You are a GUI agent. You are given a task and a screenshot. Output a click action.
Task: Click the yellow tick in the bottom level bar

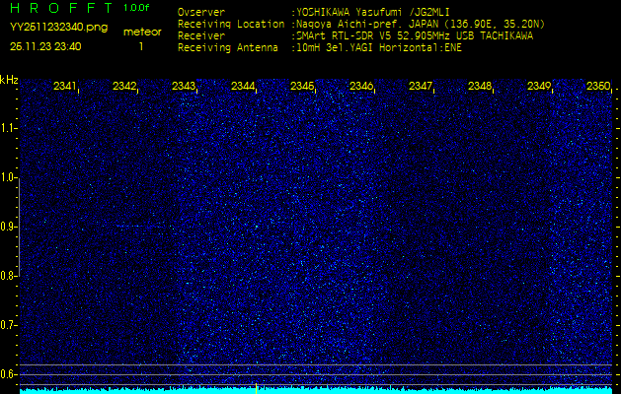[257, 388]
